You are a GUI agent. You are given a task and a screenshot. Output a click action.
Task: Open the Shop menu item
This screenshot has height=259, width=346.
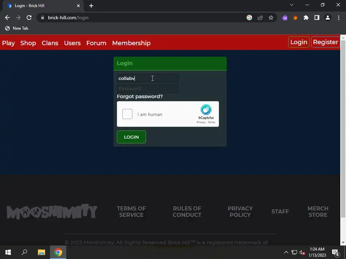28,43
